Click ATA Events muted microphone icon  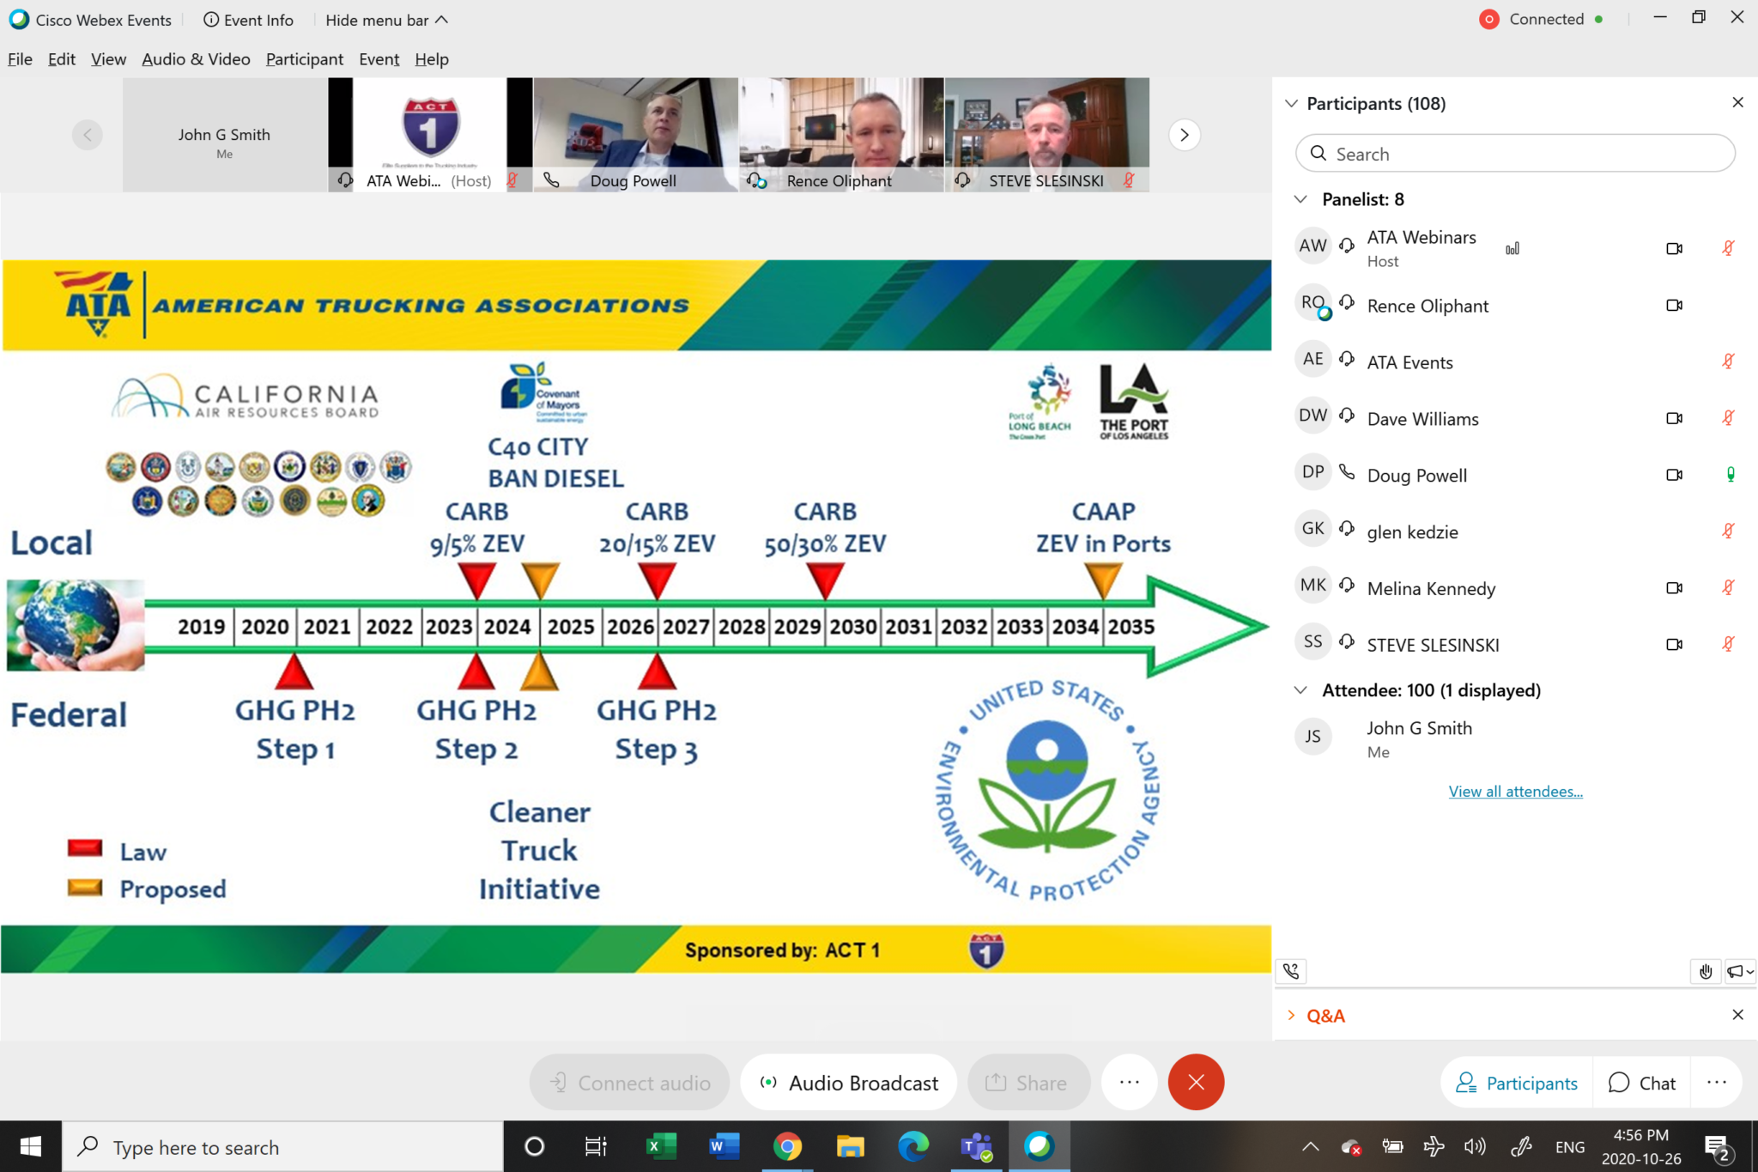point(1728,361)
